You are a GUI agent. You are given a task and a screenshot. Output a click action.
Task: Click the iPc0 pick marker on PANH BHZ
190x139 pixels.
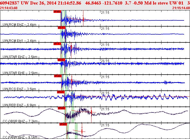(63, 124)
